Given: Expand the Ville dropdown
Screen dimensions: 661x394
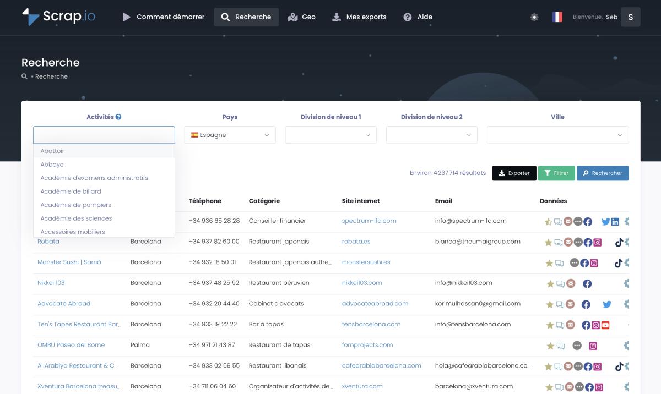Looking at the screenshot, I should (557, 135).
